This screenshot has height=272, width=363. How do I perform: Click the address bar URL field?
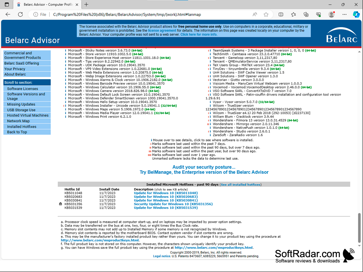tap(127, 15)
